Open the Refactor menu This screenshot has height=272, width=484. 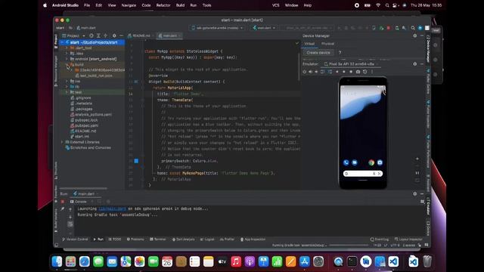tap(163, 5)
